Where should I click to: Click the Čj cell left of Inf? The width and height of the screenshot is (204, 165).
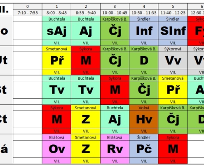coord(115,31)
